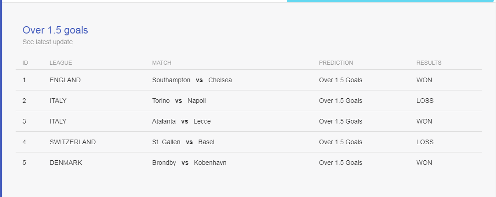Click the Atalanta vs Lecce match
The image size is (496, 197).
click(181, 121)
